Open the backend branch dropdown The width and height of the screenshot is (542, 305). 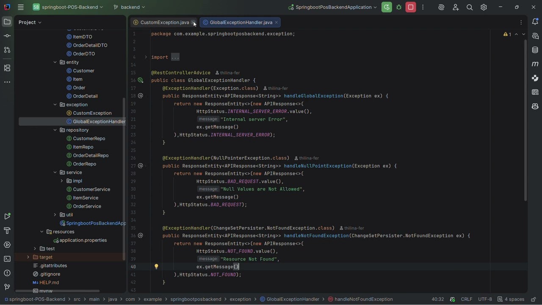129,7
